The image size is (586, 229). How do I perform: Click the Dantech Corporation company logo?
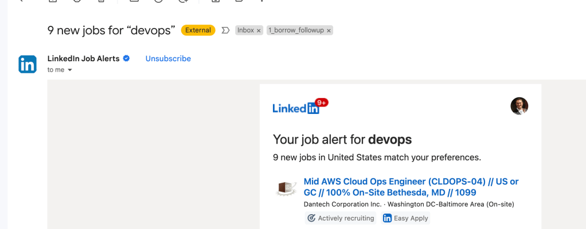coord(286,189)
